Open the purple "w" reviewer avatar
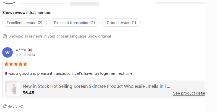Image resolution: width=217 pixels, height=112 pixels. 7,52
